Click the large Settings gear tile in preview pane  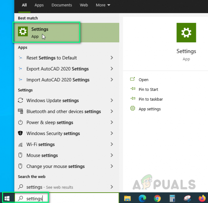pos(186,33)
